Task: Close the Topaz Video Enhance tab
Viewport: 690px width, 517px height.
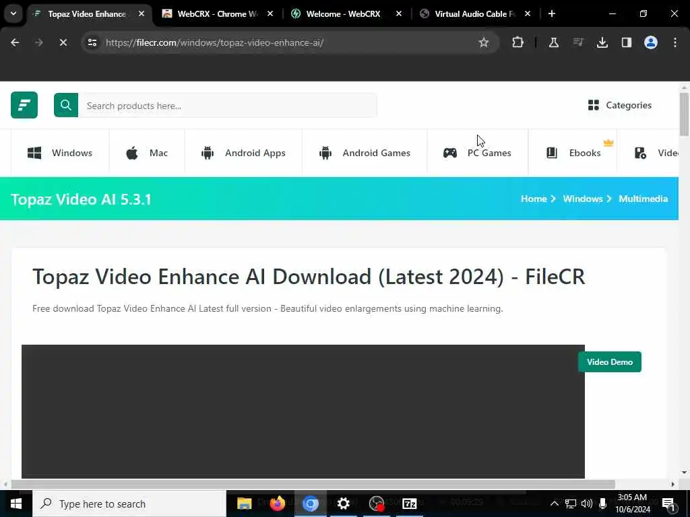Action: coord(142,13)
